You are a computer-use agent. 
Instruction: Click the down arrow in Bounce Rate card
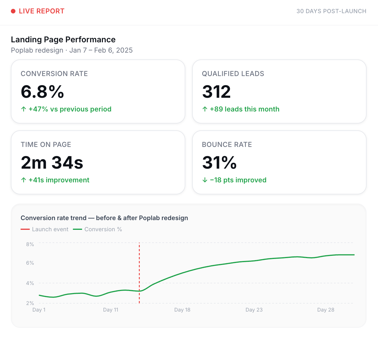(205, 180)
